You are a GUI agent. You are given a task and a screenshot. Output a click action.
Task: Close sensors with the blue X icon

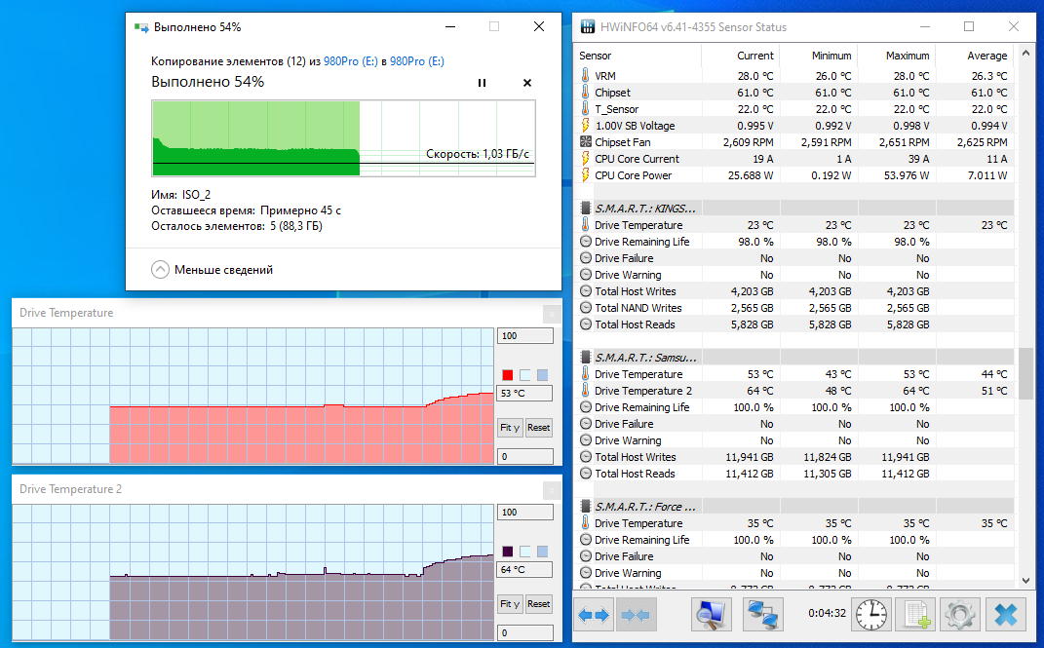pyautogui.click(x=1005, y=614)
